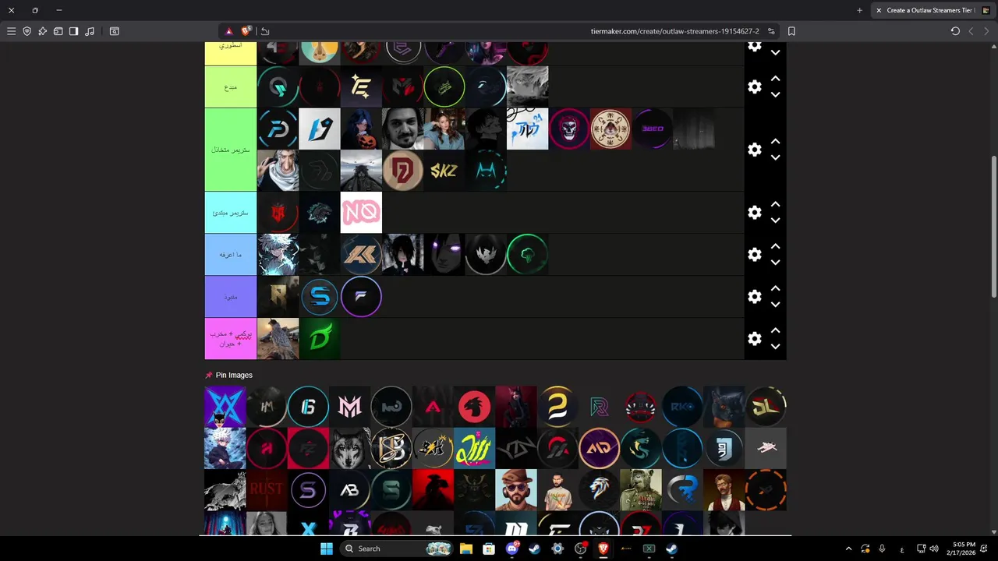Image resolution: width=998 pixels, height=561 pixels.
Task: Pick the wolf image from the pool
Action: (x=349, y=448)
